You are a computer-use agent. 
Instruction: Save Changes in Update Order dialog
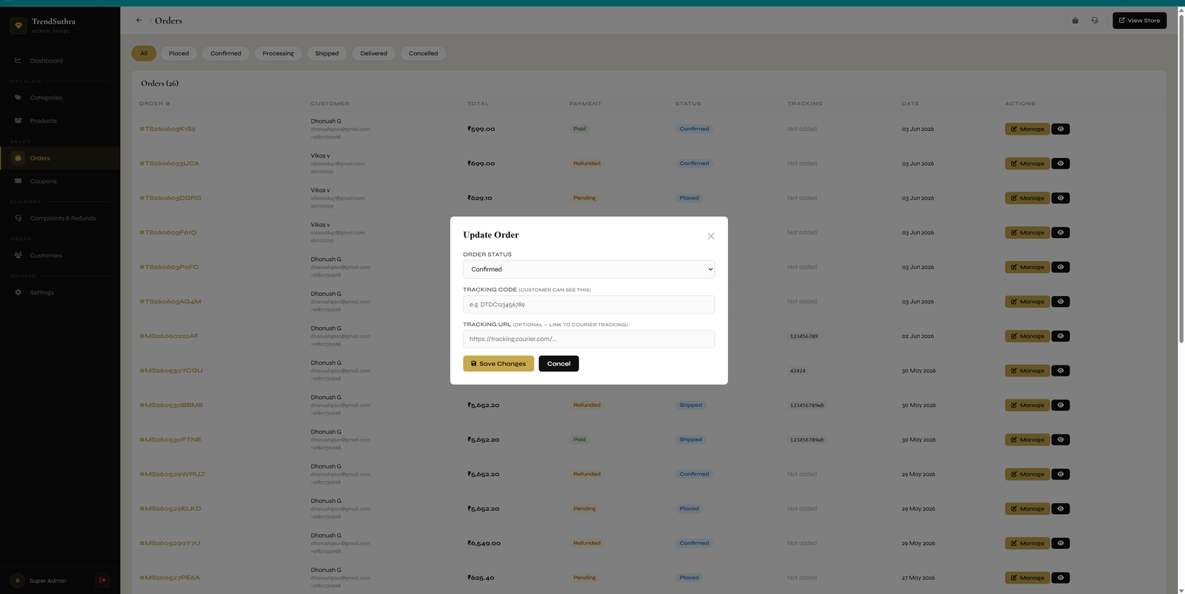click(498, 363)
